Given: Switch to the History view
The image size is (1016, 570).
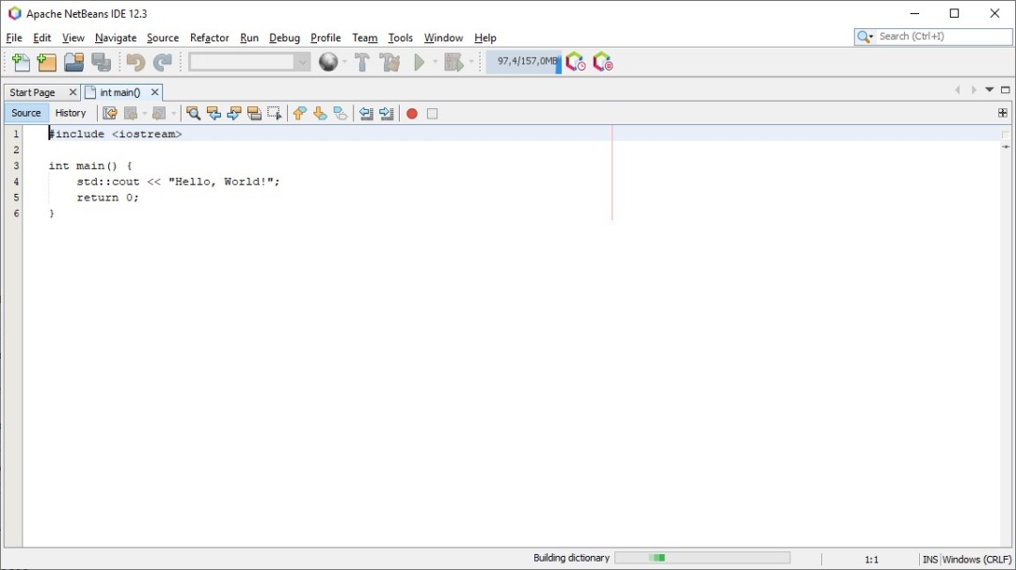Looking at the screenshot, I should 71,113.
